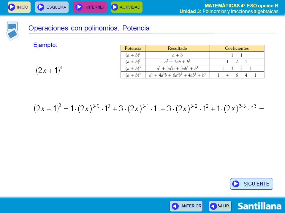Click the coefficients 1 4 6 4 1 cell
Image resolution: width=285 pixels, height=213 pixels.
click(237, 75)
